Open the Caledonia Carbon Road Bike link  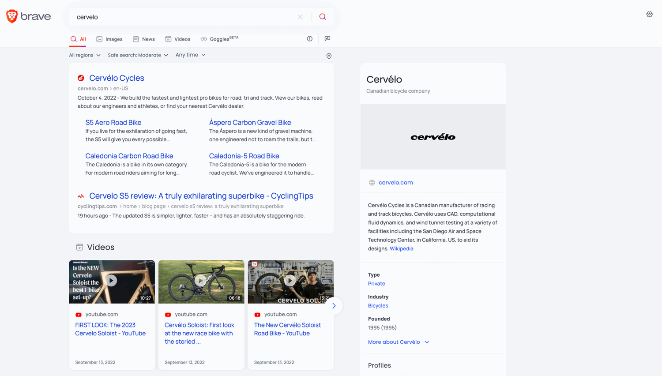[129, 156]
